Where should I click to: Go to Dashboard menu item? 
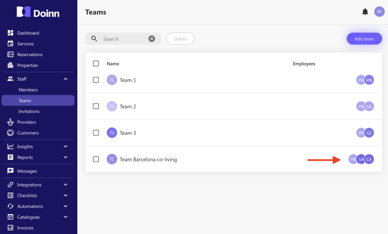(x=28, y=33)
